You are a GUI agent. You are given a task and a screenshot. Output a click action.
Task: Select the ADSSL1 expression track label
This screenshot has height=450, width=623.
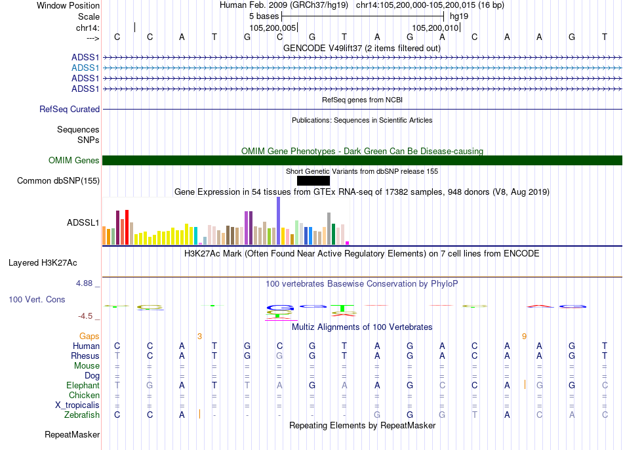coord(83,222)
